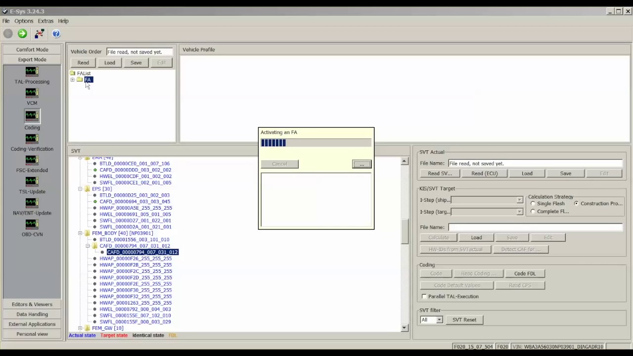This screenshot has width=633, height=356.
Task: Select HWEL_00000792_000_004_003 tree row
Action: pyautogui.click(x=135, y=309)
